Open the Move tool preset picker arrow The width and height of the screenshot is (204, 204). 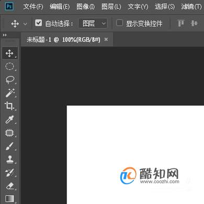[x=25, y=24]
